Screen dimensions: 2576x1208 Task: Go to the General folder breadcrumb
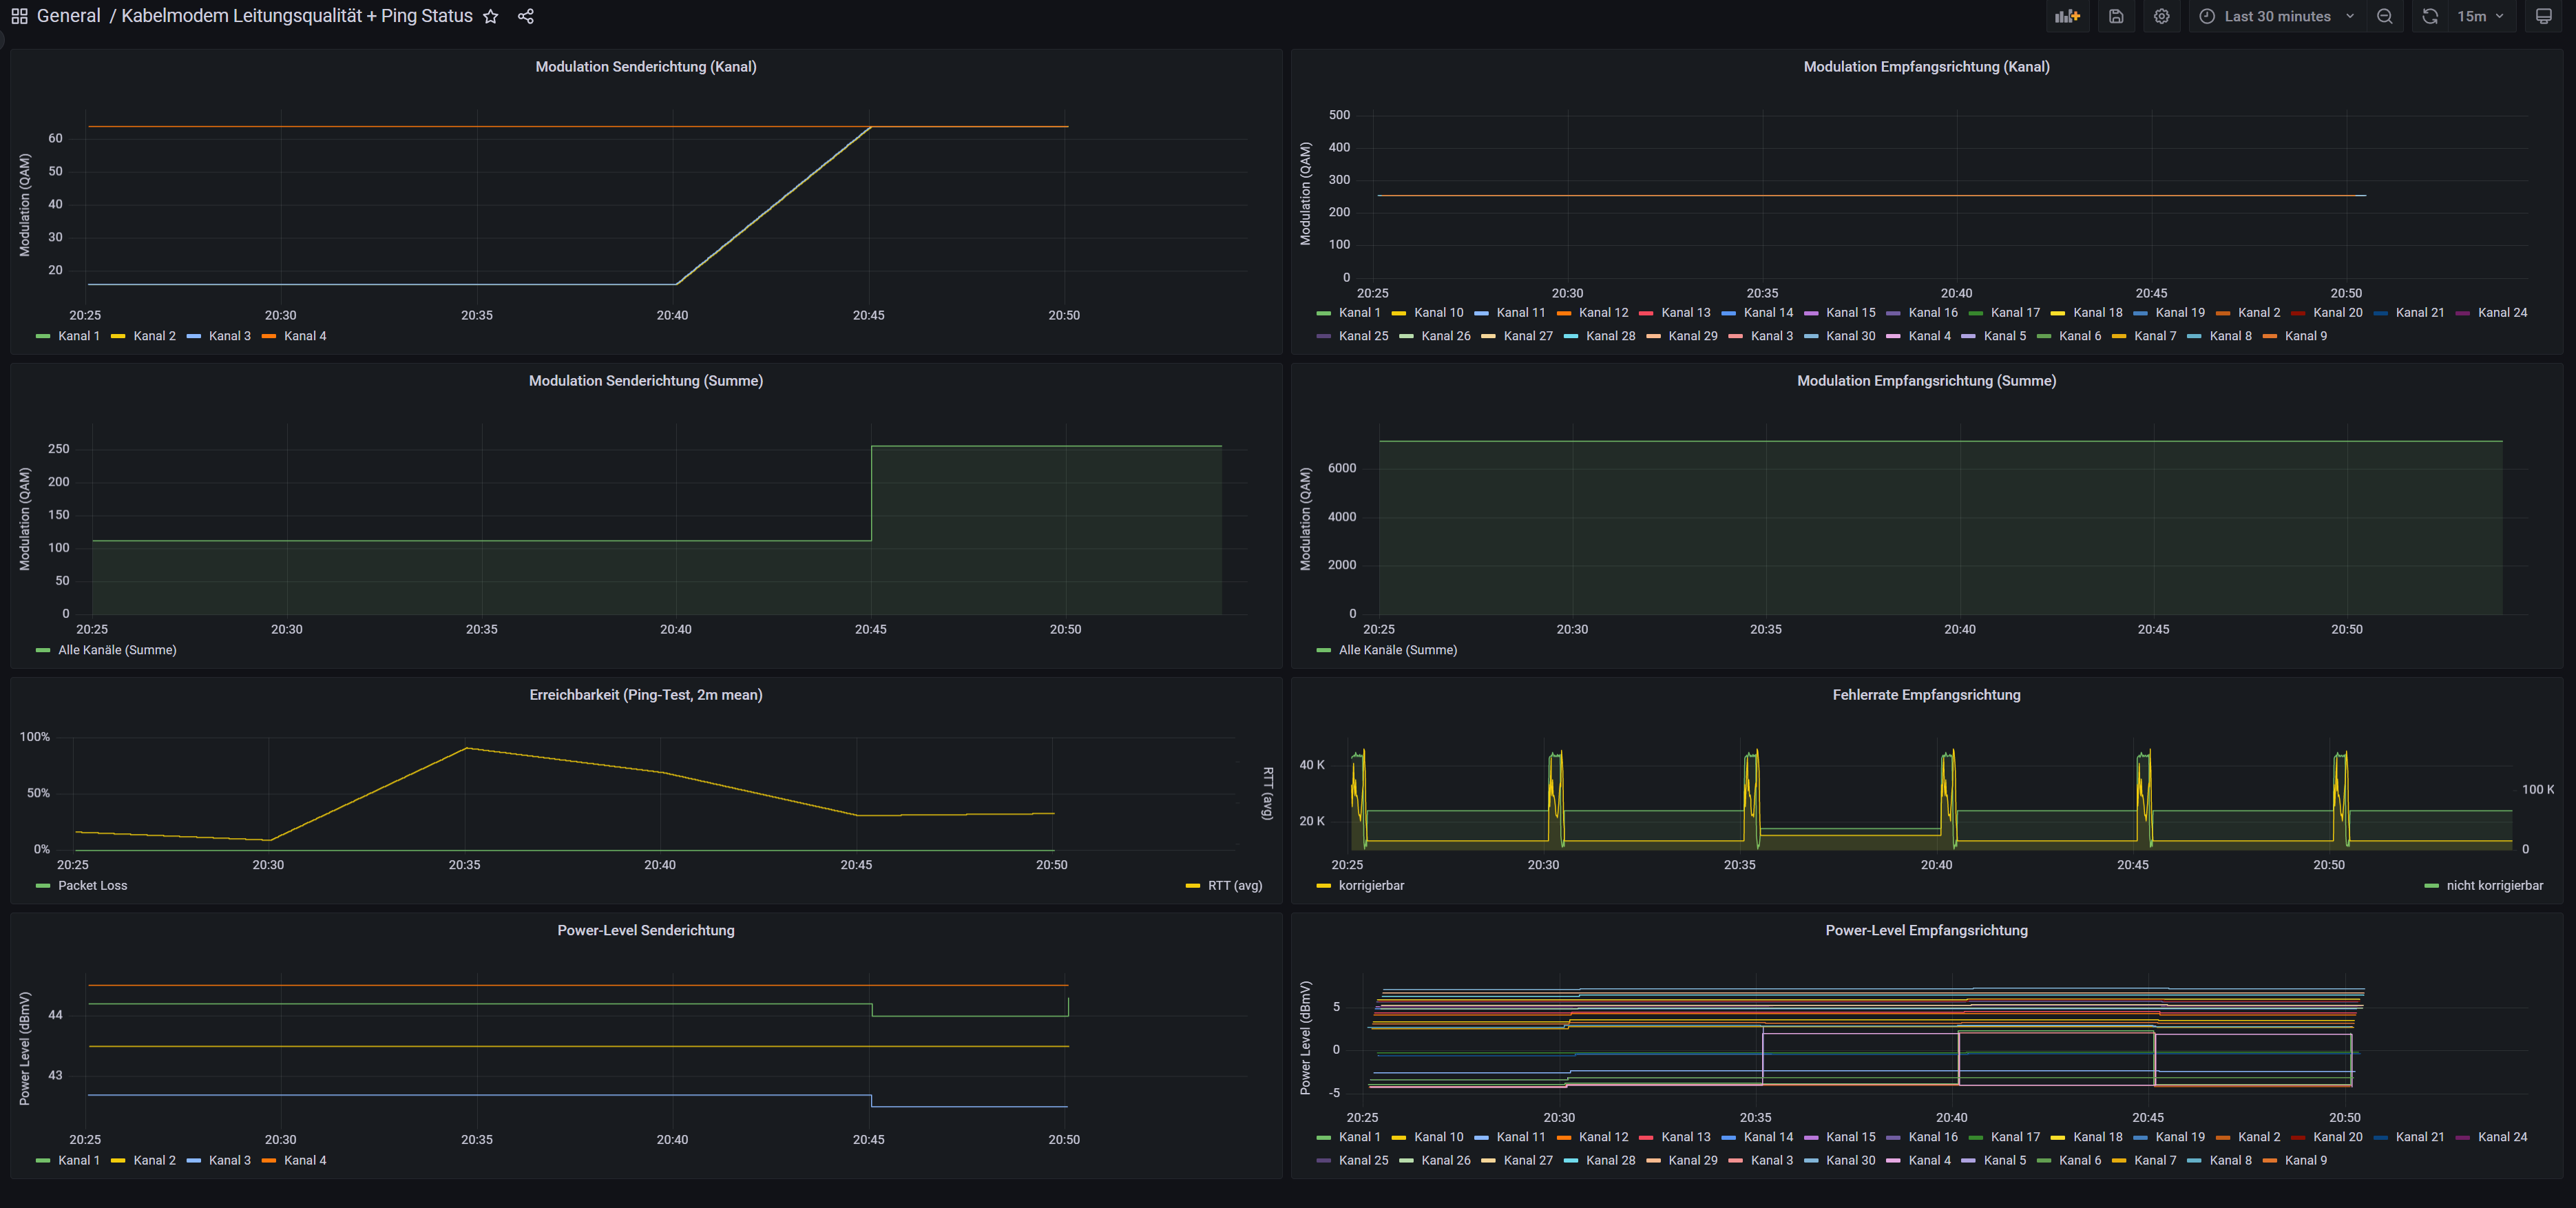point(68,16)
